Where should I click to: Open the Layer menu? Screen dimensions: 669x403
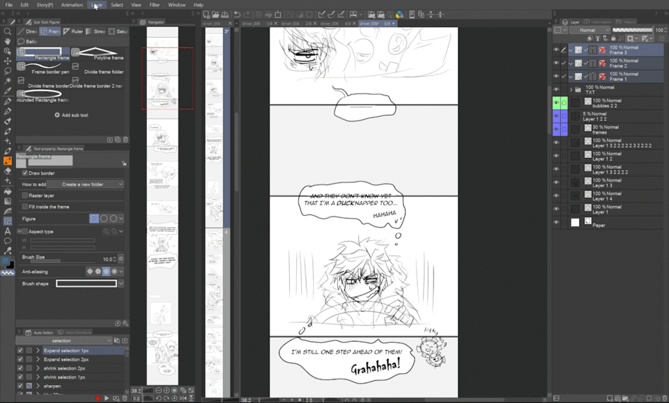[97, 5]
